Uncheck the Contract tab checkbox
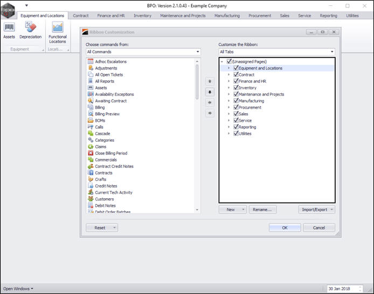This screenshot has height=294, width=374. pyautogui.click(x=236, y=74)
